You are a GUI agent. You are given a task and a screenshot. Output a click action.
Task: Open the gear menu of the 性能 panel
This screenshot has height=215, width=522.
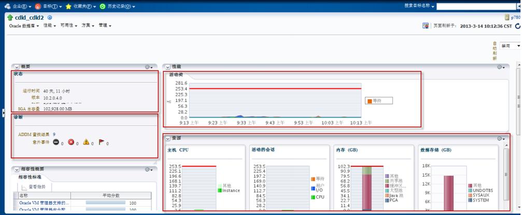[x=501, y=67]
